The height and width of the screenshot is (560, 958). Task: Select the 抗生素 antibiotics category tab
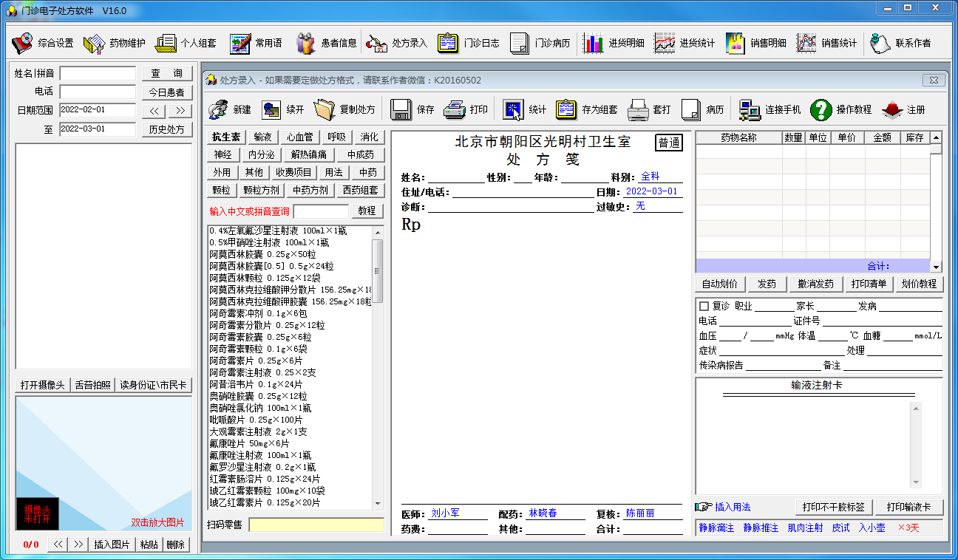(226, 137)
